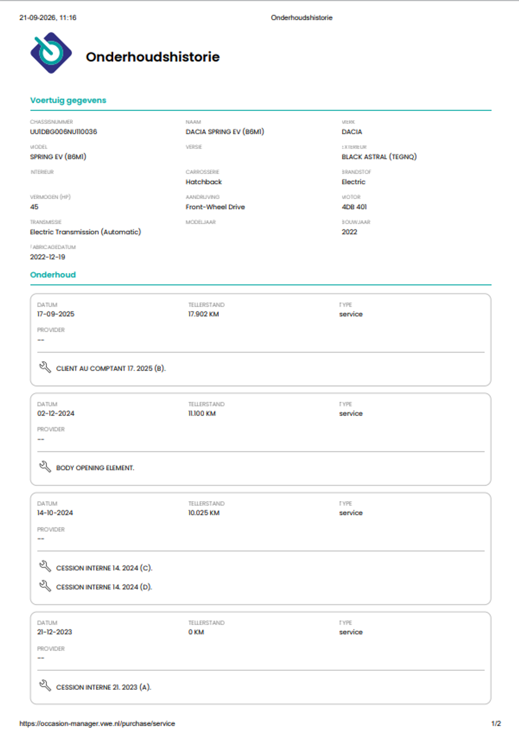Select the motor code 4DB 401

coord(354,207)
